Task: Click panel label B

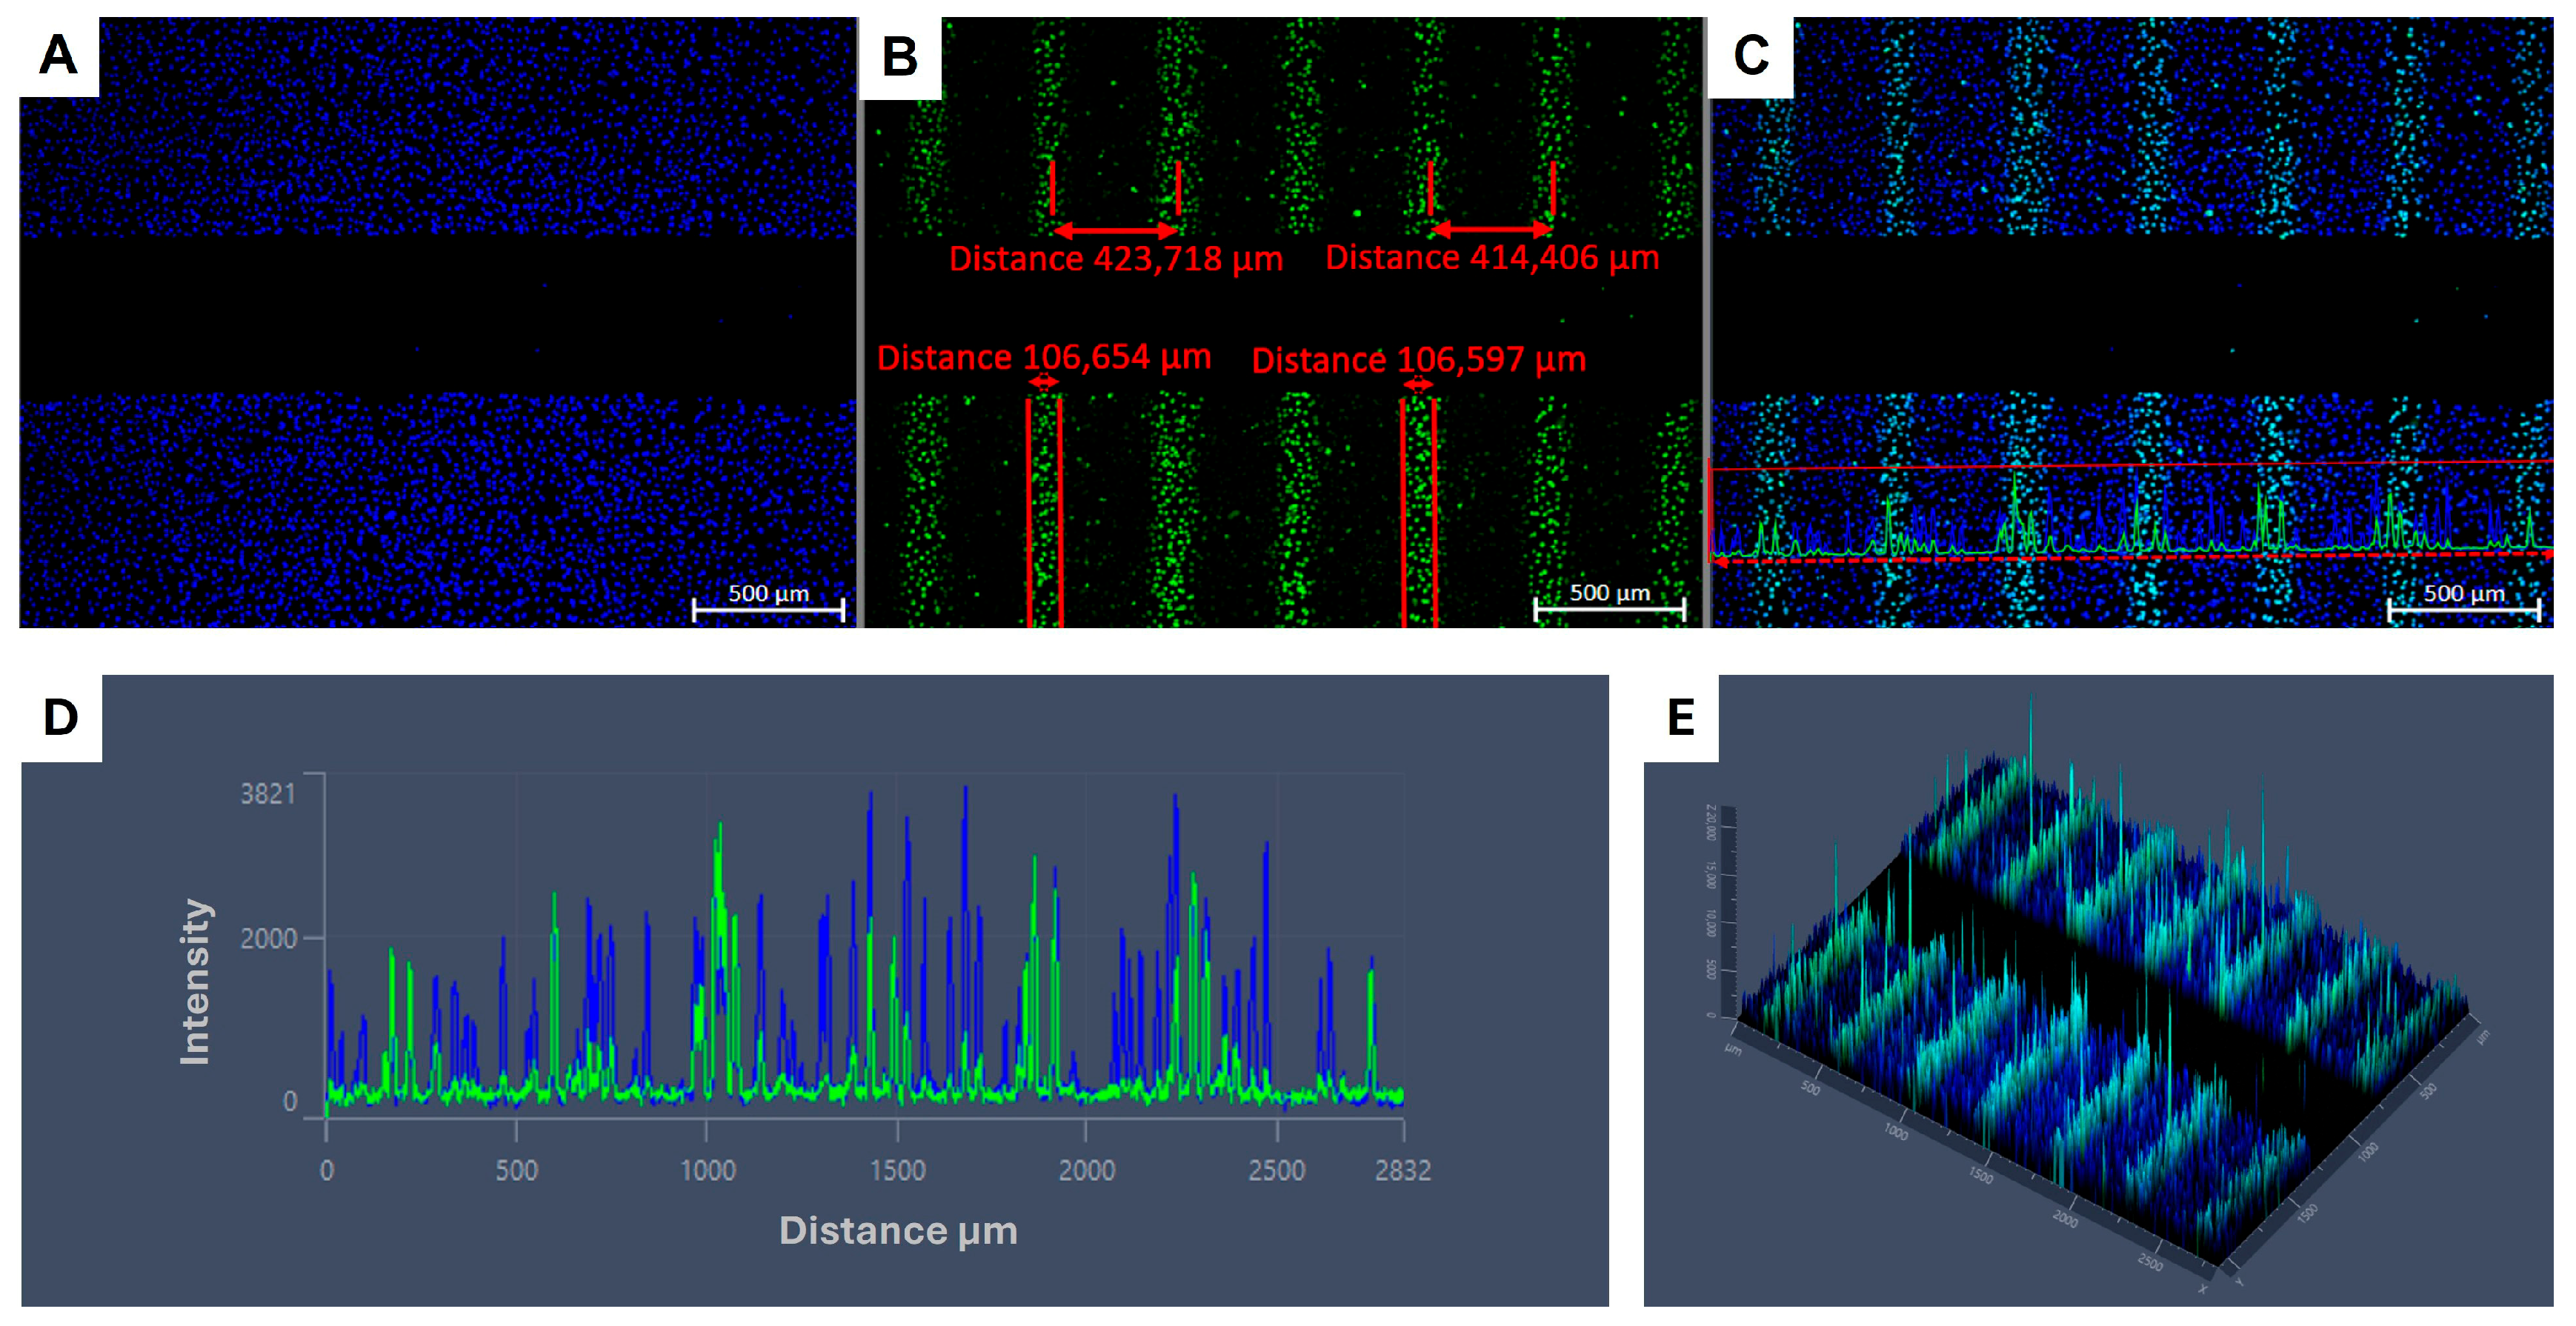Action: (900, 58)
